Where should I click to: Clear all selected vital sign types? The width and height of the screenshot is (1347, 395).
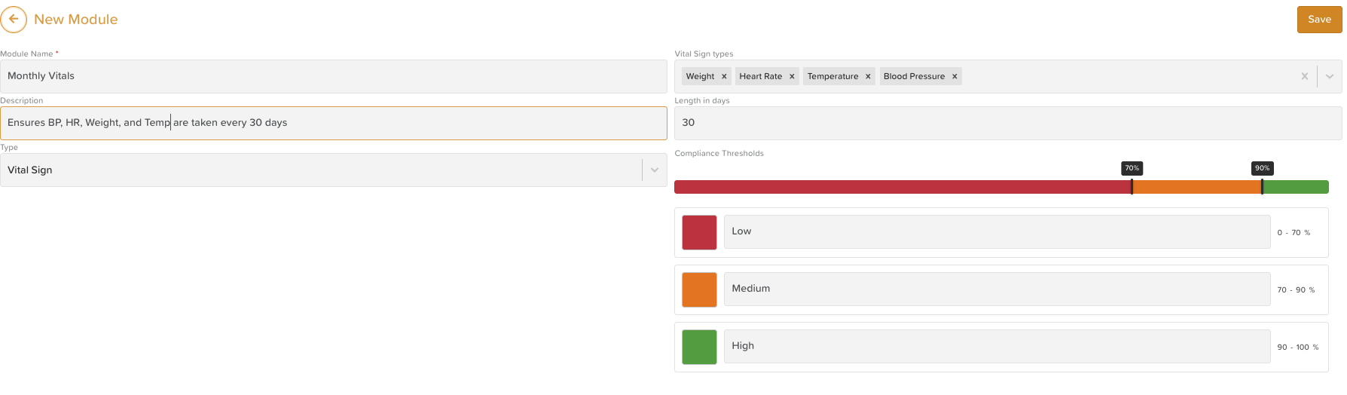1305,76
